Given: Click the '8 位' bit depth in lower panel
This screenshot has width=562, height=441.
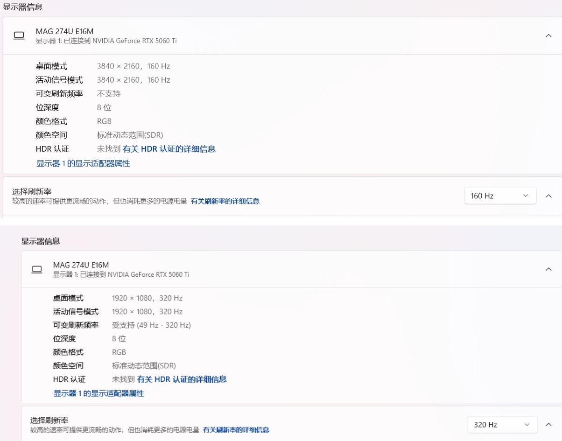Looking at the screenshot, I should click(x=119, y=338).
